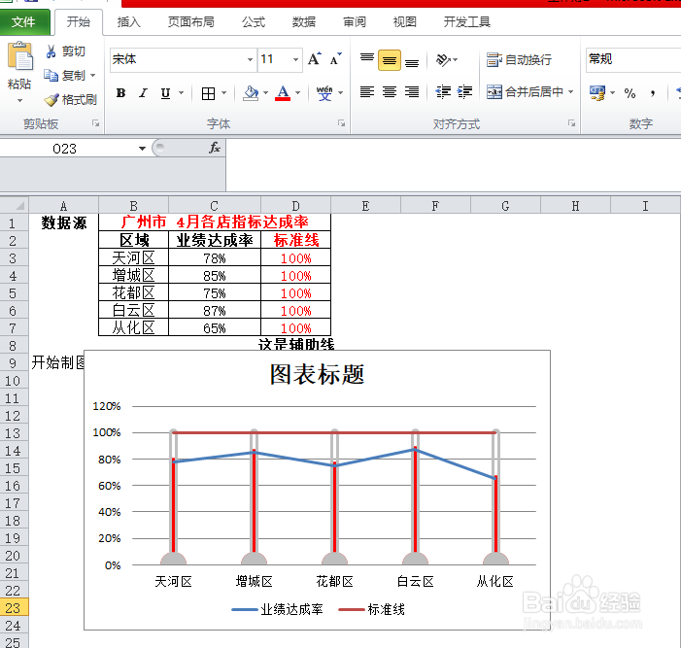Click the Paste clipboard icon
Image resolution: width=681 pixels, height=648 pixels.
20,56
